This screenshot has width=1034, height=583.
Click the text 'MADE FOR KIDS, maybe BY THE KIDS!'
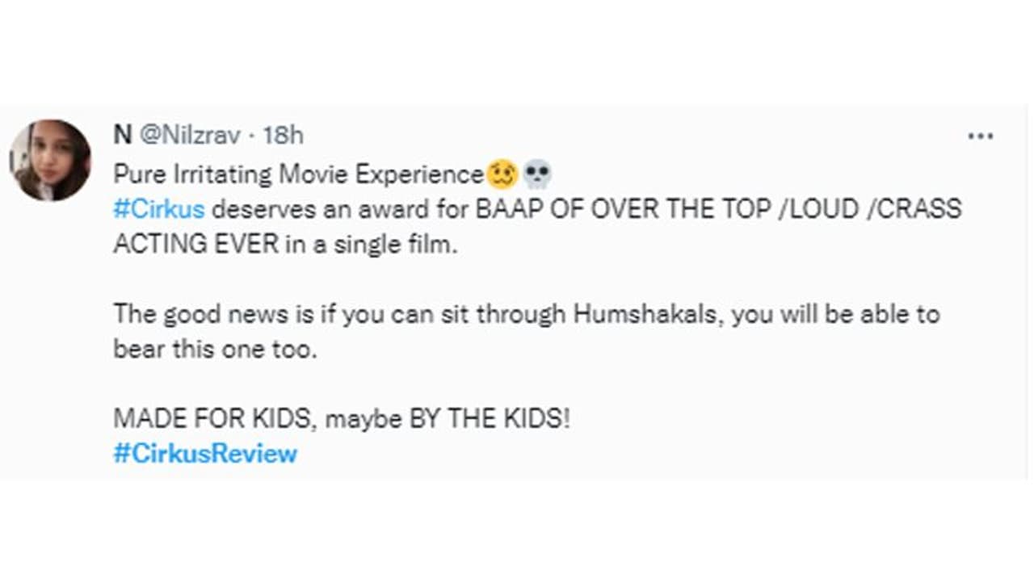pos(342,418)
